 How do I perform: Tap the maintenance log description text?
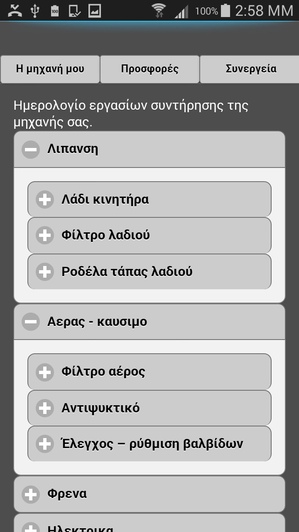tap(131, 113)
